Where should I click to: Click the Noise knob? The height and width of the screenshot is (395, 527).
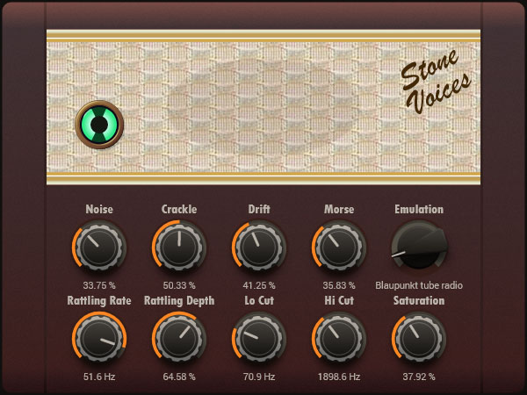pyautogui.click(x=99, y=247)
